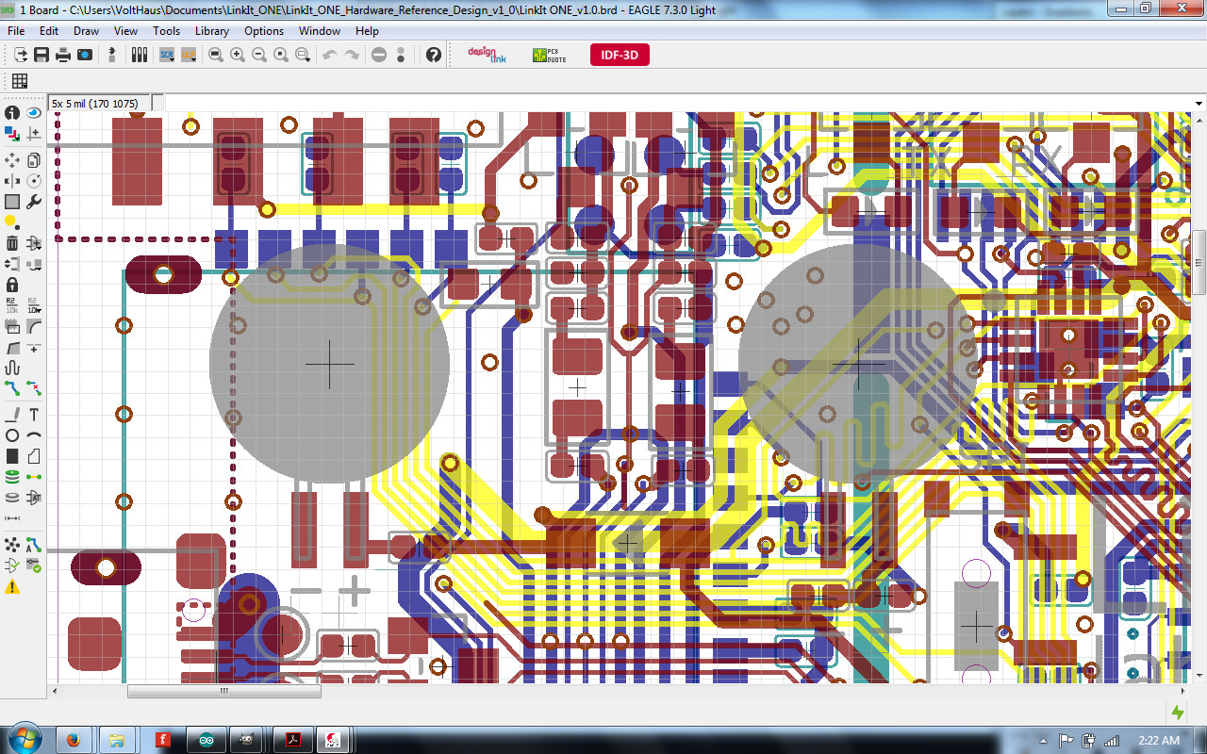Image resolution: width=1207 pixels, height=754 pixels.
Task: Select the Smash tool
Action: (12, 326)
